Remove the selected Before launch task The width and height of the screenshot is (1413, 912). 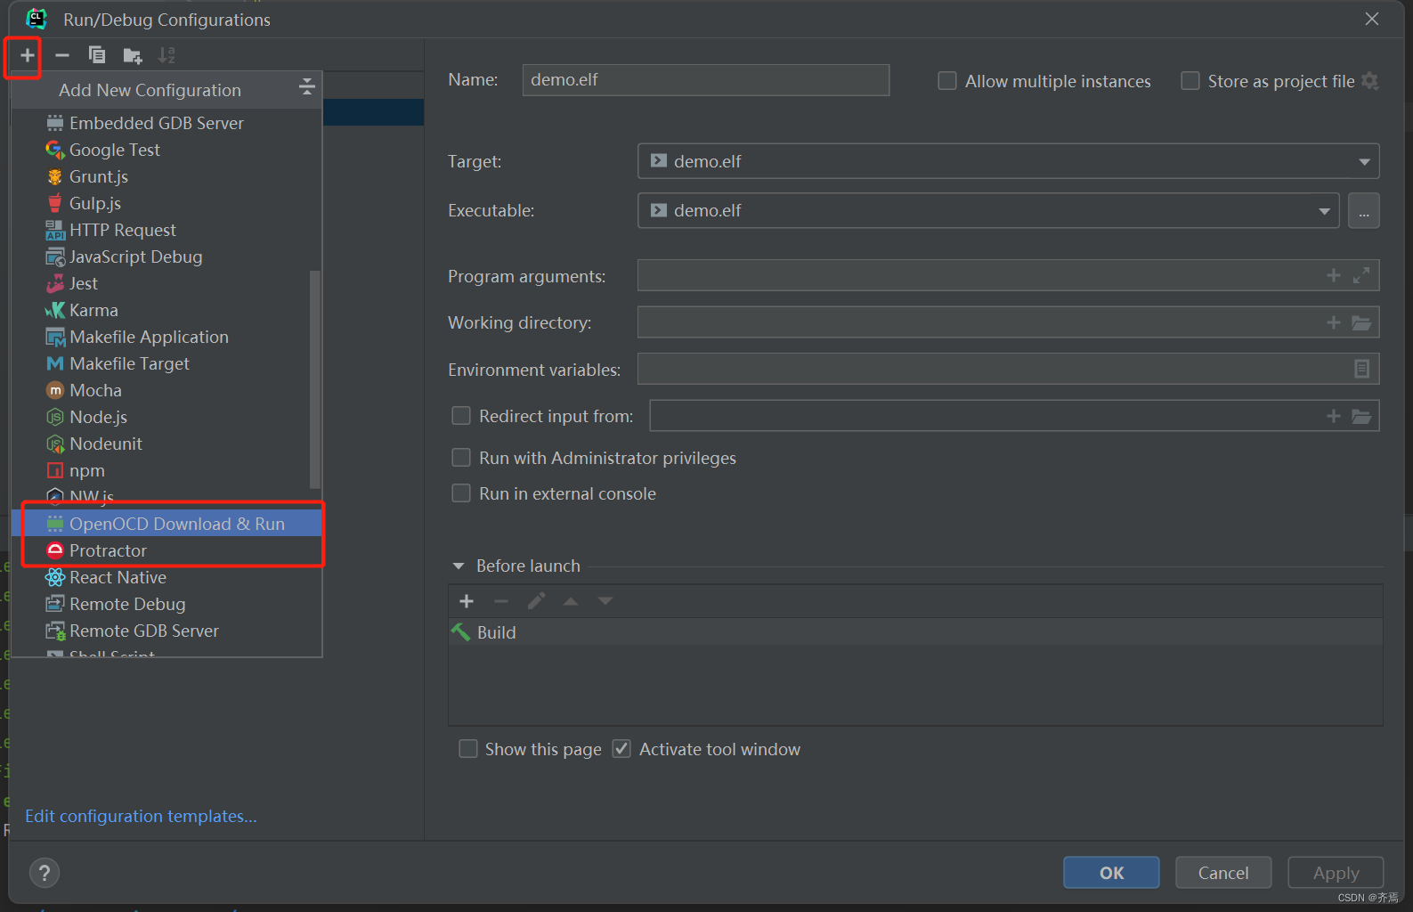coord(501,601)
